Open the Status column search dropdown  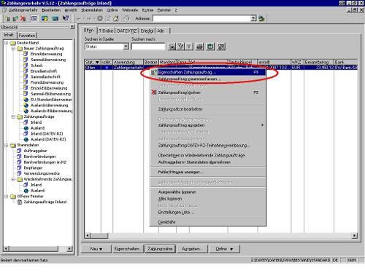point(126,47)
